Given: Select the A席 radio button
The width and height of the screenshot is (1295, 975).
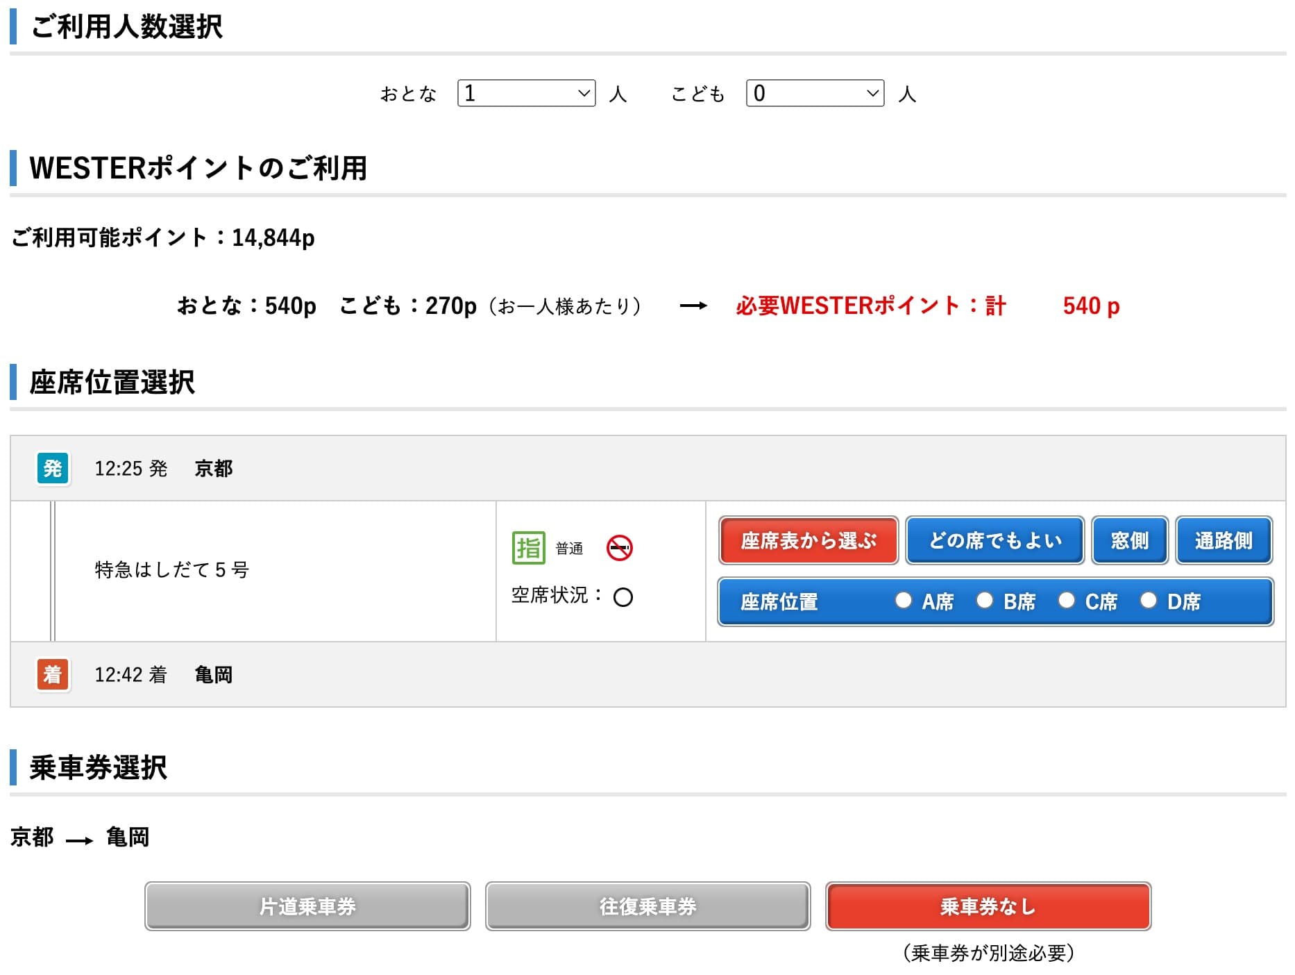Looking at the screenshot, I should tap(903, 600).
